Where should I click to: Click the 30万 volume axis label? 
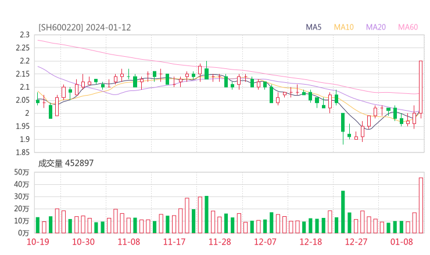click(x=21, y=196)
